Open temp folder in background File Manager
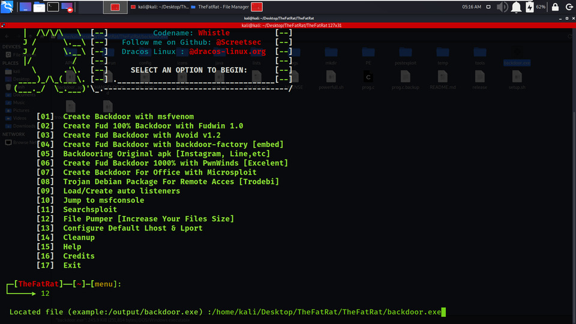576x324 pixels. tap(443, 56)
